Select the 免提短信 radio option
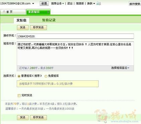This screenshot has height=124, width=141. click(x=46, y=76)
